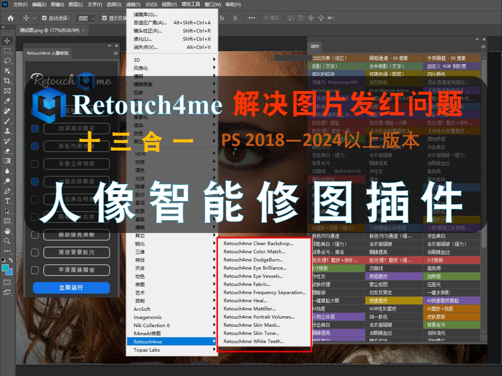The image size is (502, 376).
Task: Select the Pen tool
Action: pyautogui.click(x=7, y=191)
